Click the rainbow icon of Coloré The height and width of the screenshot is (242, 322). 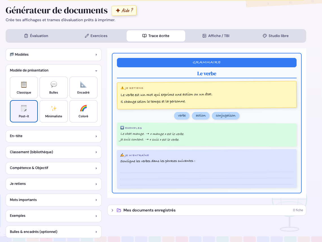[x=83, y=108]
